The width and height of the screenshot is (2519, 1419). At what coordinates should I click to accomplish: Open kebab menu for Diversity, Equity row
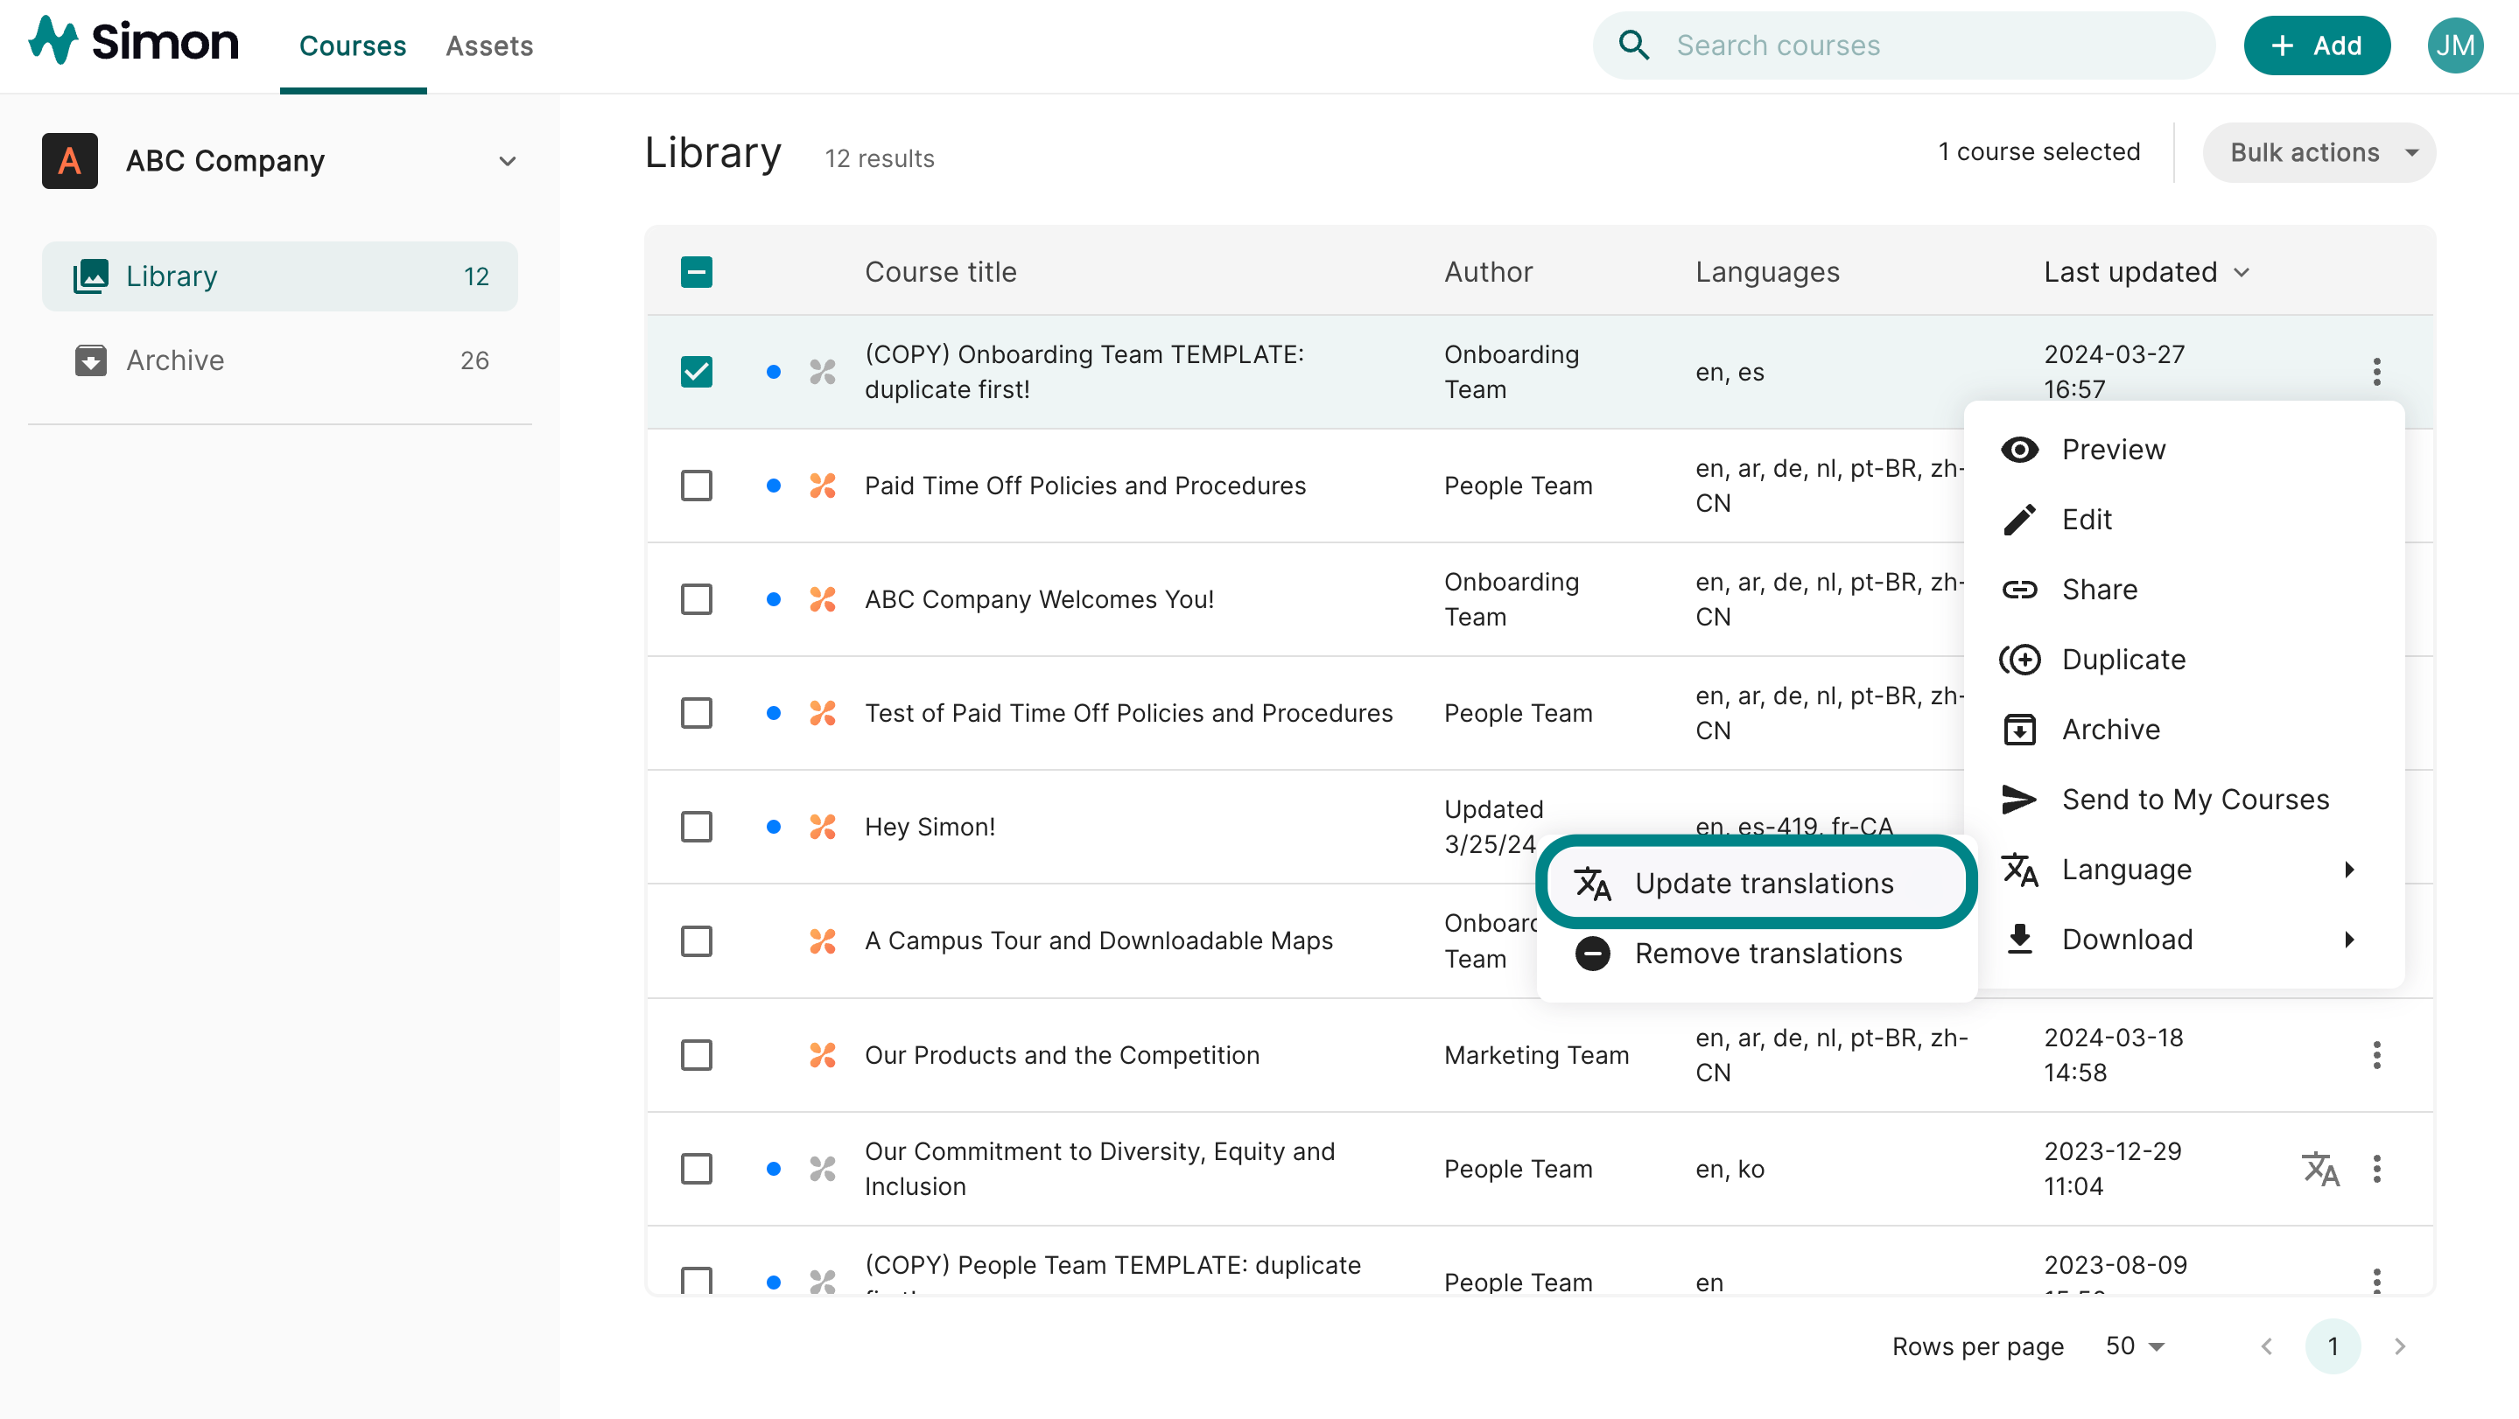[x=2376, y=1169]
